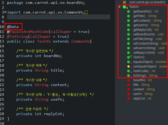The height and width of the screenshot is (125, 168).
Task: Select 'getTitle() : String' in outline
Action: point(145,16)
